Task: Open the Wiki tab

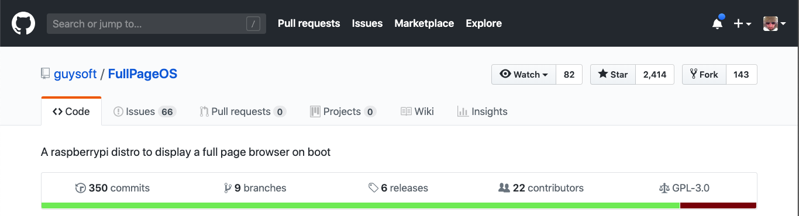Action: tap(417, 112)
